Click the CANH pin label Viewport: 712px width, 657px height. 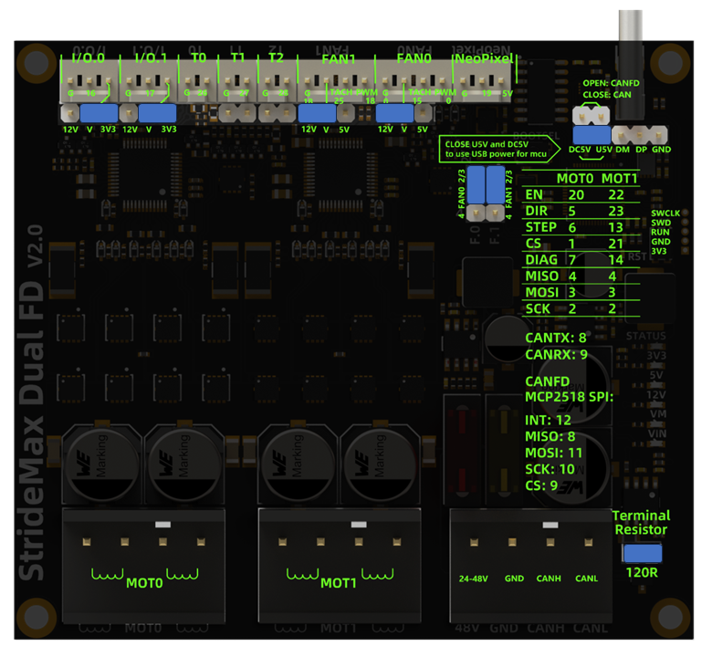click(x=549, y=579)
